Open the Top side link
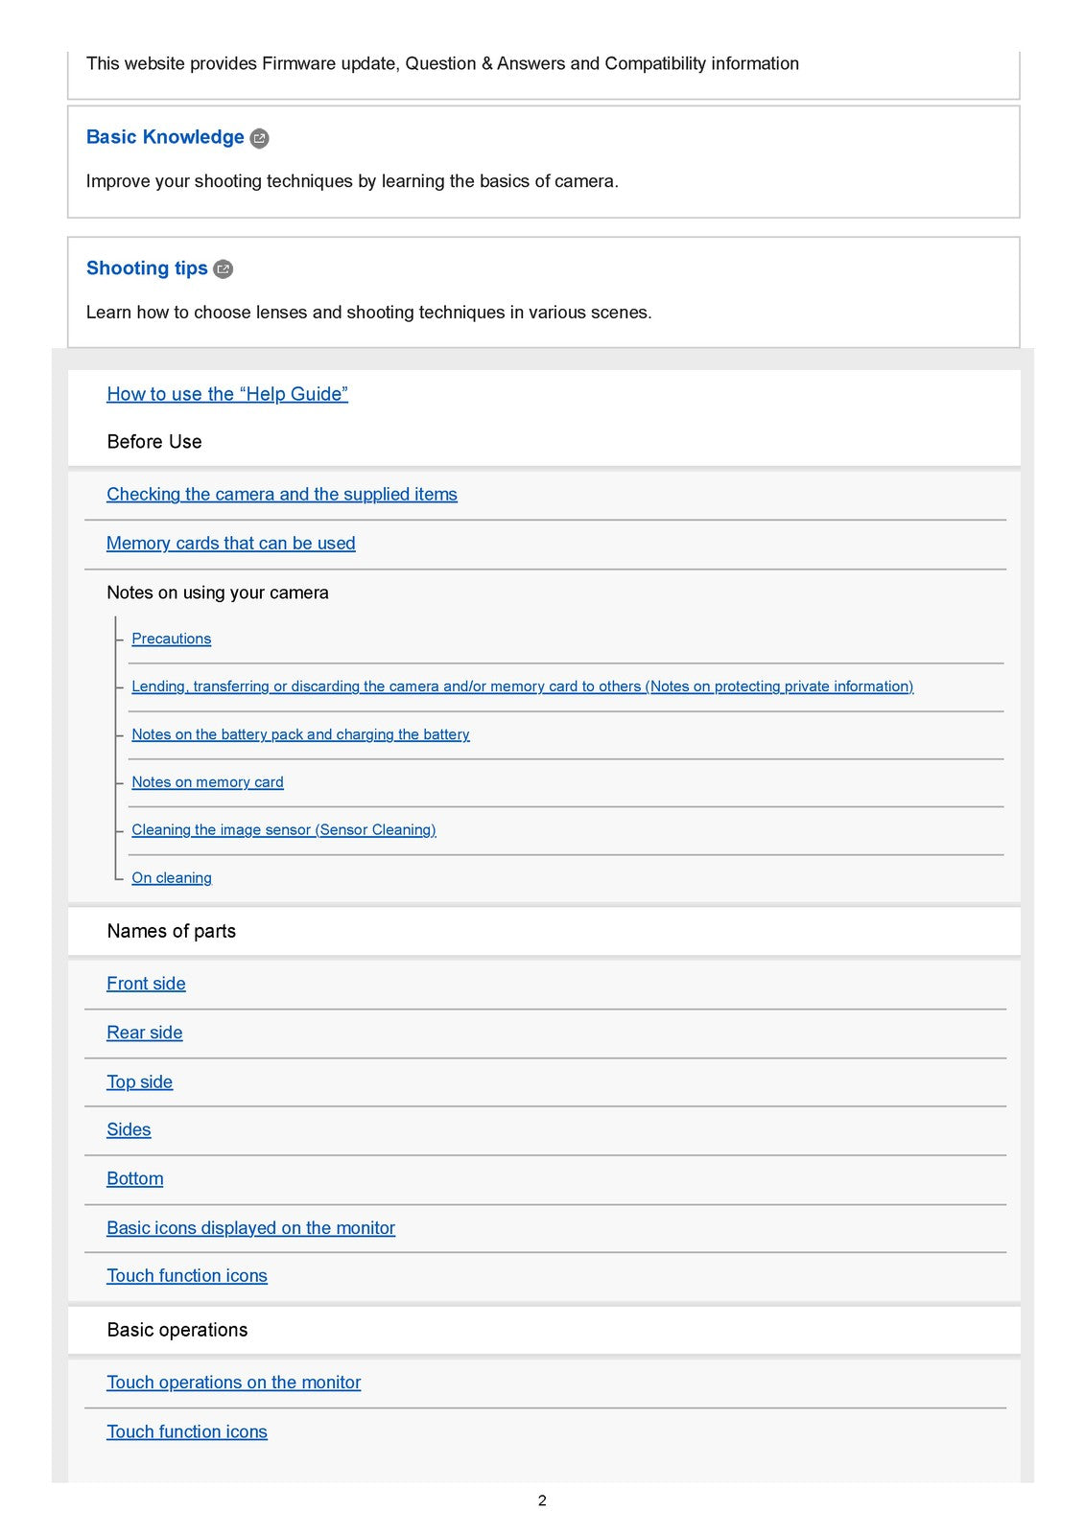Viewport: 1085px width, 1534px height. point(140,1082)
